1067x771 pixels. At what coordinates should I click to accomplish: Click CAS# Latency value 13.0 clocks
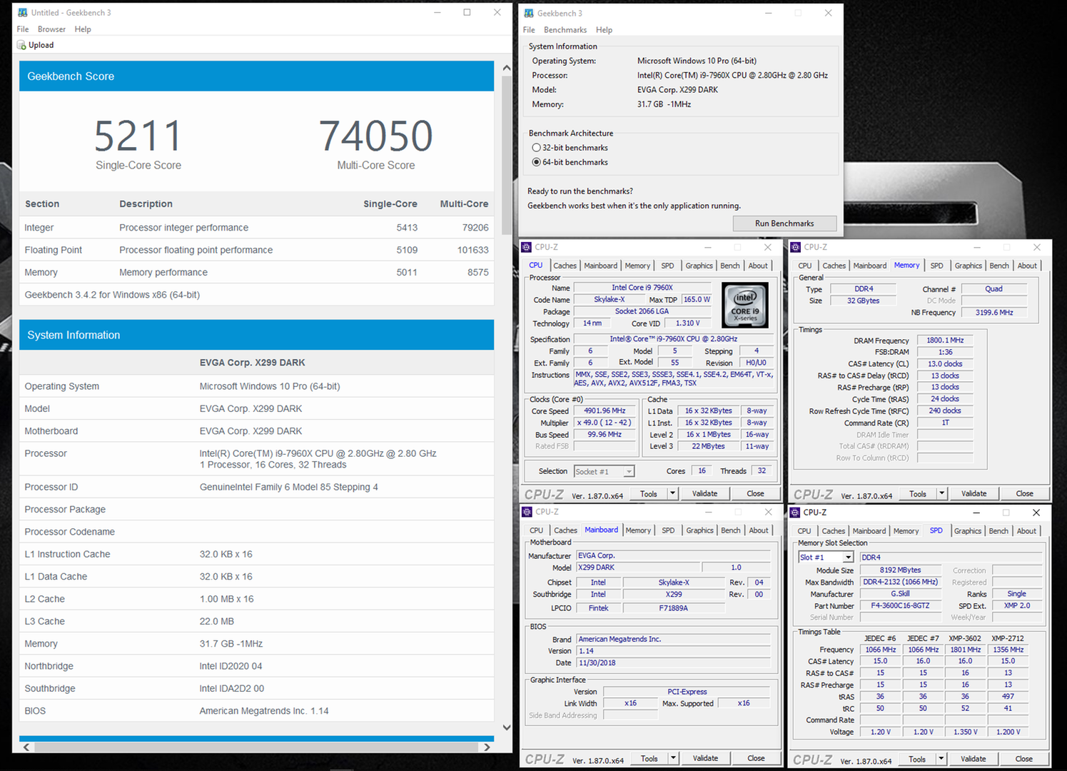pos(944,364)
